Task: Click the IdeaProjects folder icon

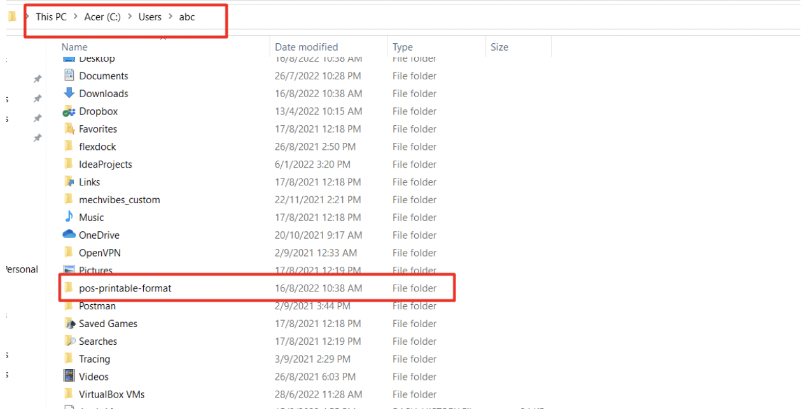Action: (69, 164)
